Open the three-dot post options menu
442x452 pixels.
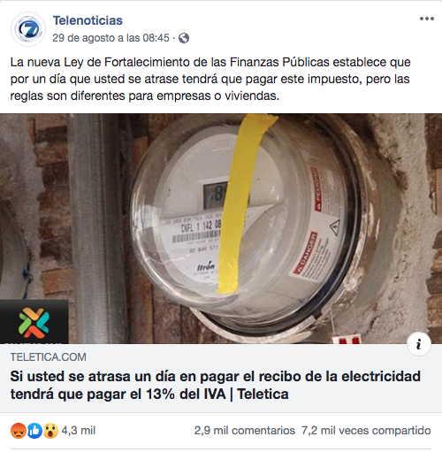pos(427,19)
